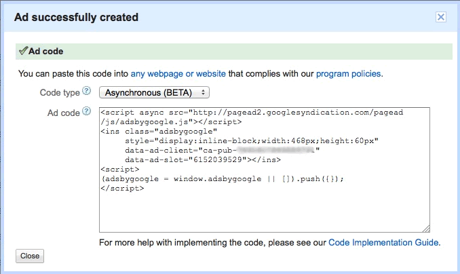Open the help icon next to Ad code label
The width and height of the screenshot is (460, 274).
86,112
